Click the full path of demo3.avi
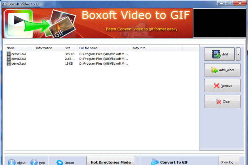Viewport: 248px width, 165px height. click(104, 63)
